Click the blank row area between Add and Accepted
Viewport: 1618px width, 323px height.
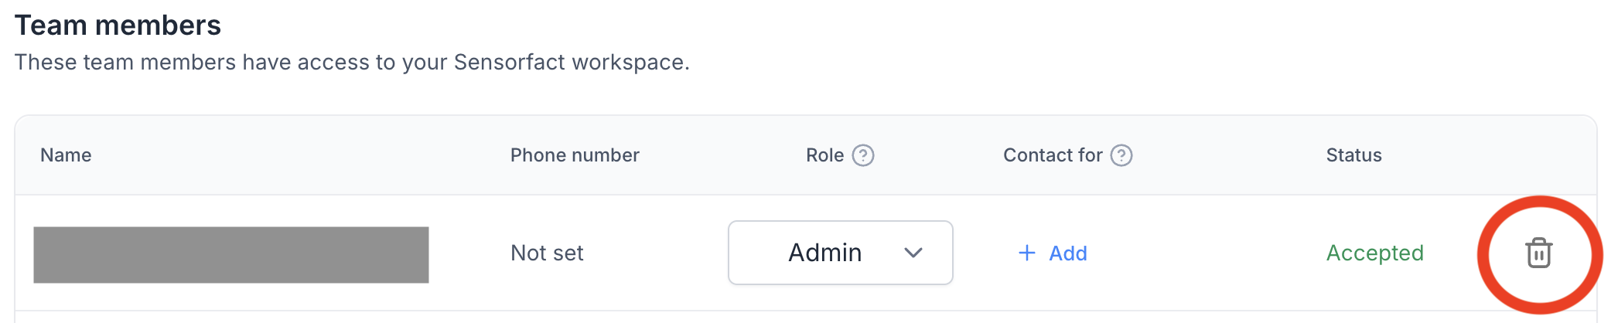click(1207, 253)
